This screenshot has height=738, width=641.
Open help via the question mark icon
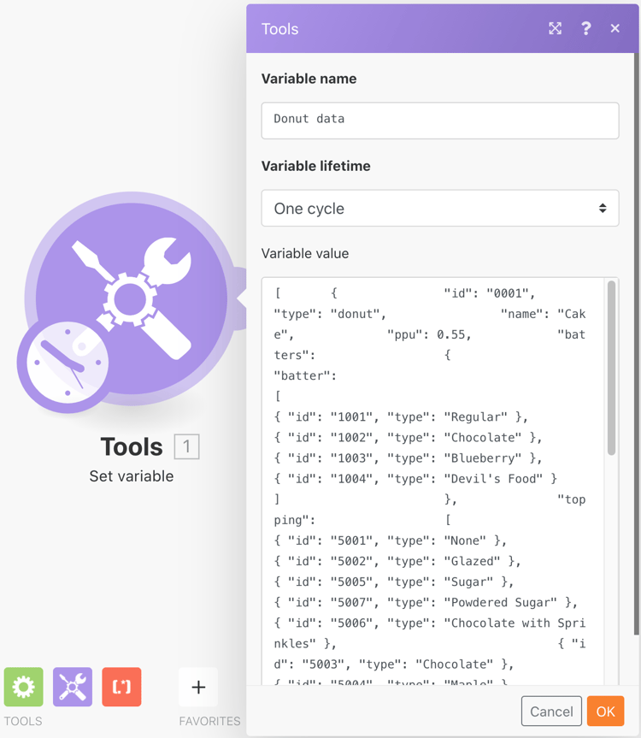[x=585, y=28]
